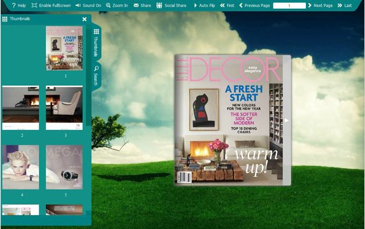Select page 6 thumbnail at panel bottom
This screenshot has height=229, width=365.
(x=21, y=210)
